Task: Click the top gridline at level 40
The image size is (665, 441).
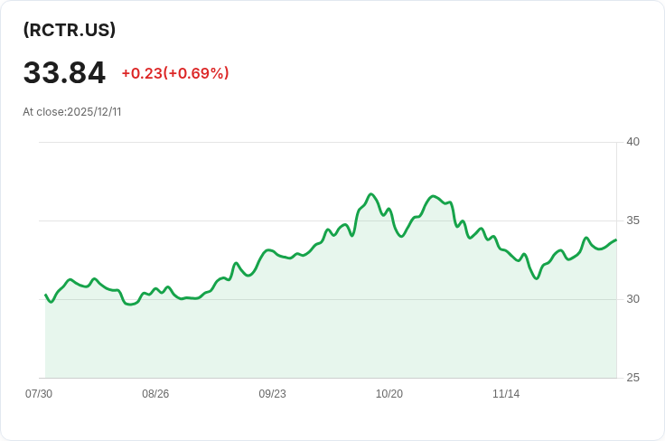Action: 325,142
